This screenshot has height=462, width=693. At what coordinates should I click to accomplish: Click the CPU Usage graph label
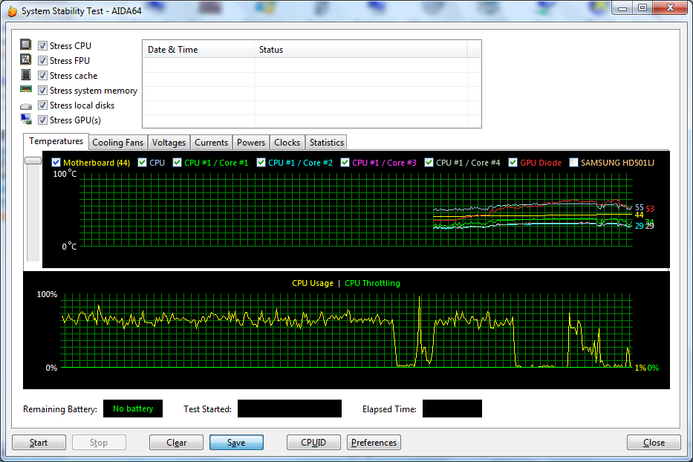313,283
